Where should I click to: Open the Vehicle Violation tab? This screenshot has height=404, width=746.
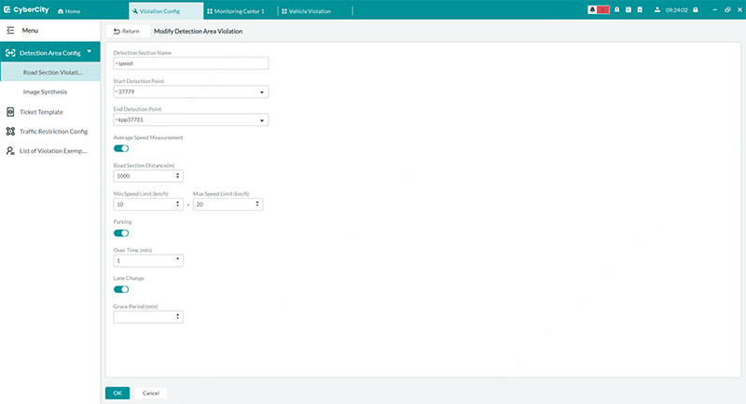[x=310, y=10]
